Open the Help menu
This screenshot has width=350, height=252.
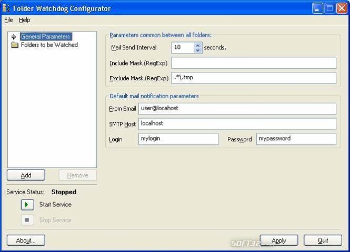click(25, 20)
